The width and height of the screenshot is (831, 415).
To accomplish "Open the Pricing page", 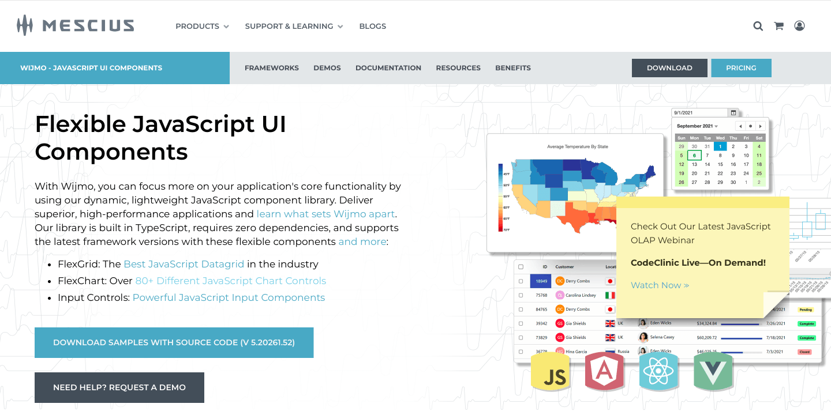I will pos(741,68).
